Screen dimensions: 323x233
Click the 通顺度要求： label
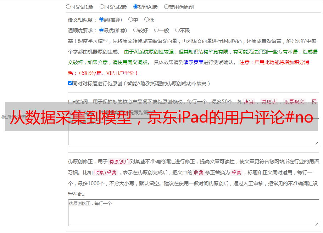82,30
